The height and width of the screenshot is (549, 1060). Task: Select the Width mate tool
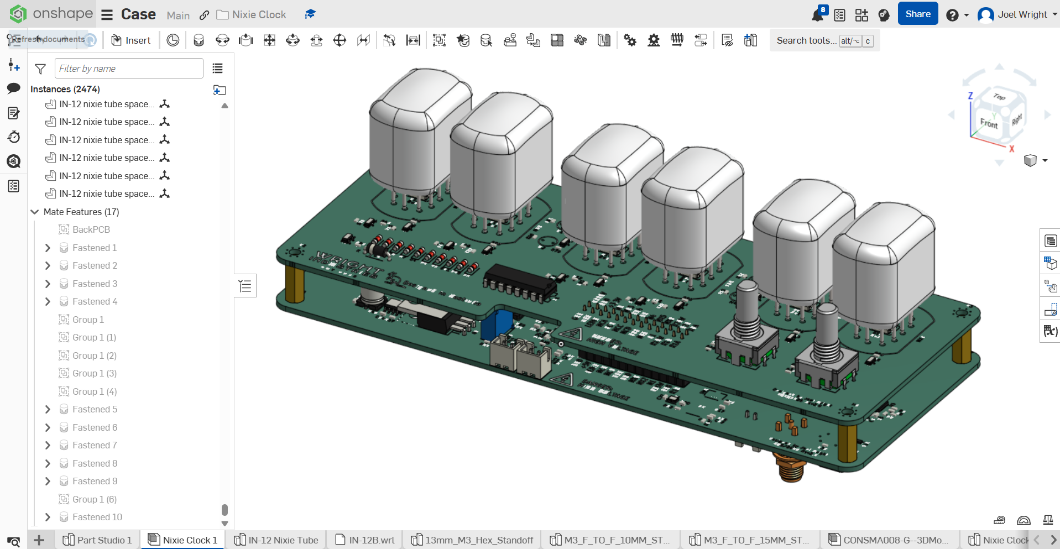(413, 40)
